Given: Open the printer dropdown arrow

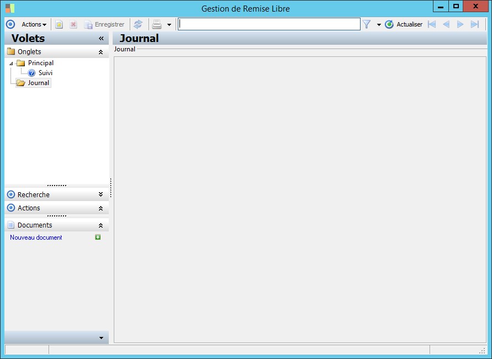Looking at the screenshot, I should [169, 24].
